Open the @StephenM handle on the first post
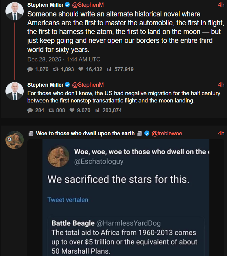The image size is (227, 256). point(88,5)
